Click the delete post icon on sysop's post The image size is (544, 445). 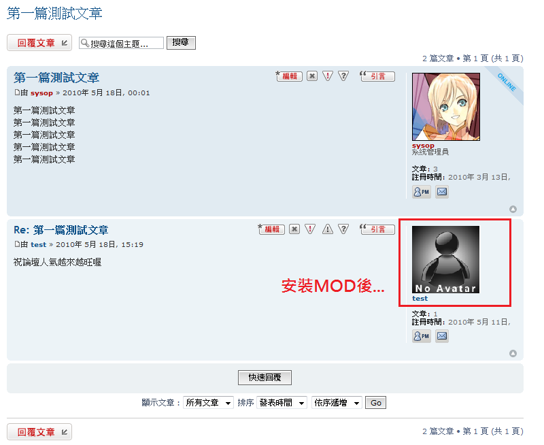pos(312,76)
